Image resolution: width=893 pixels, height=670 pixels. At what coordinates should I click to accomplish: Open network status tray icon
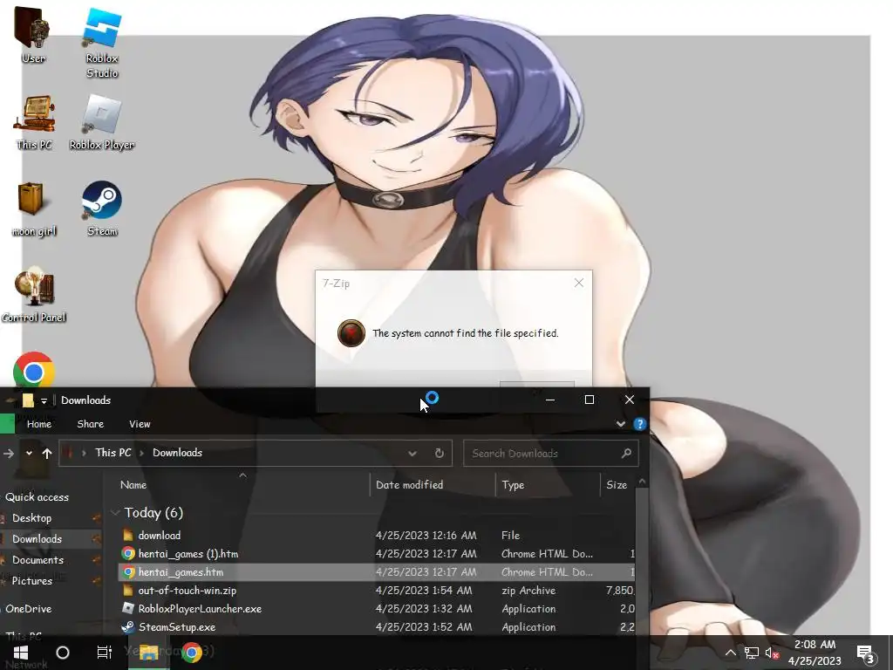pos(752,653)
